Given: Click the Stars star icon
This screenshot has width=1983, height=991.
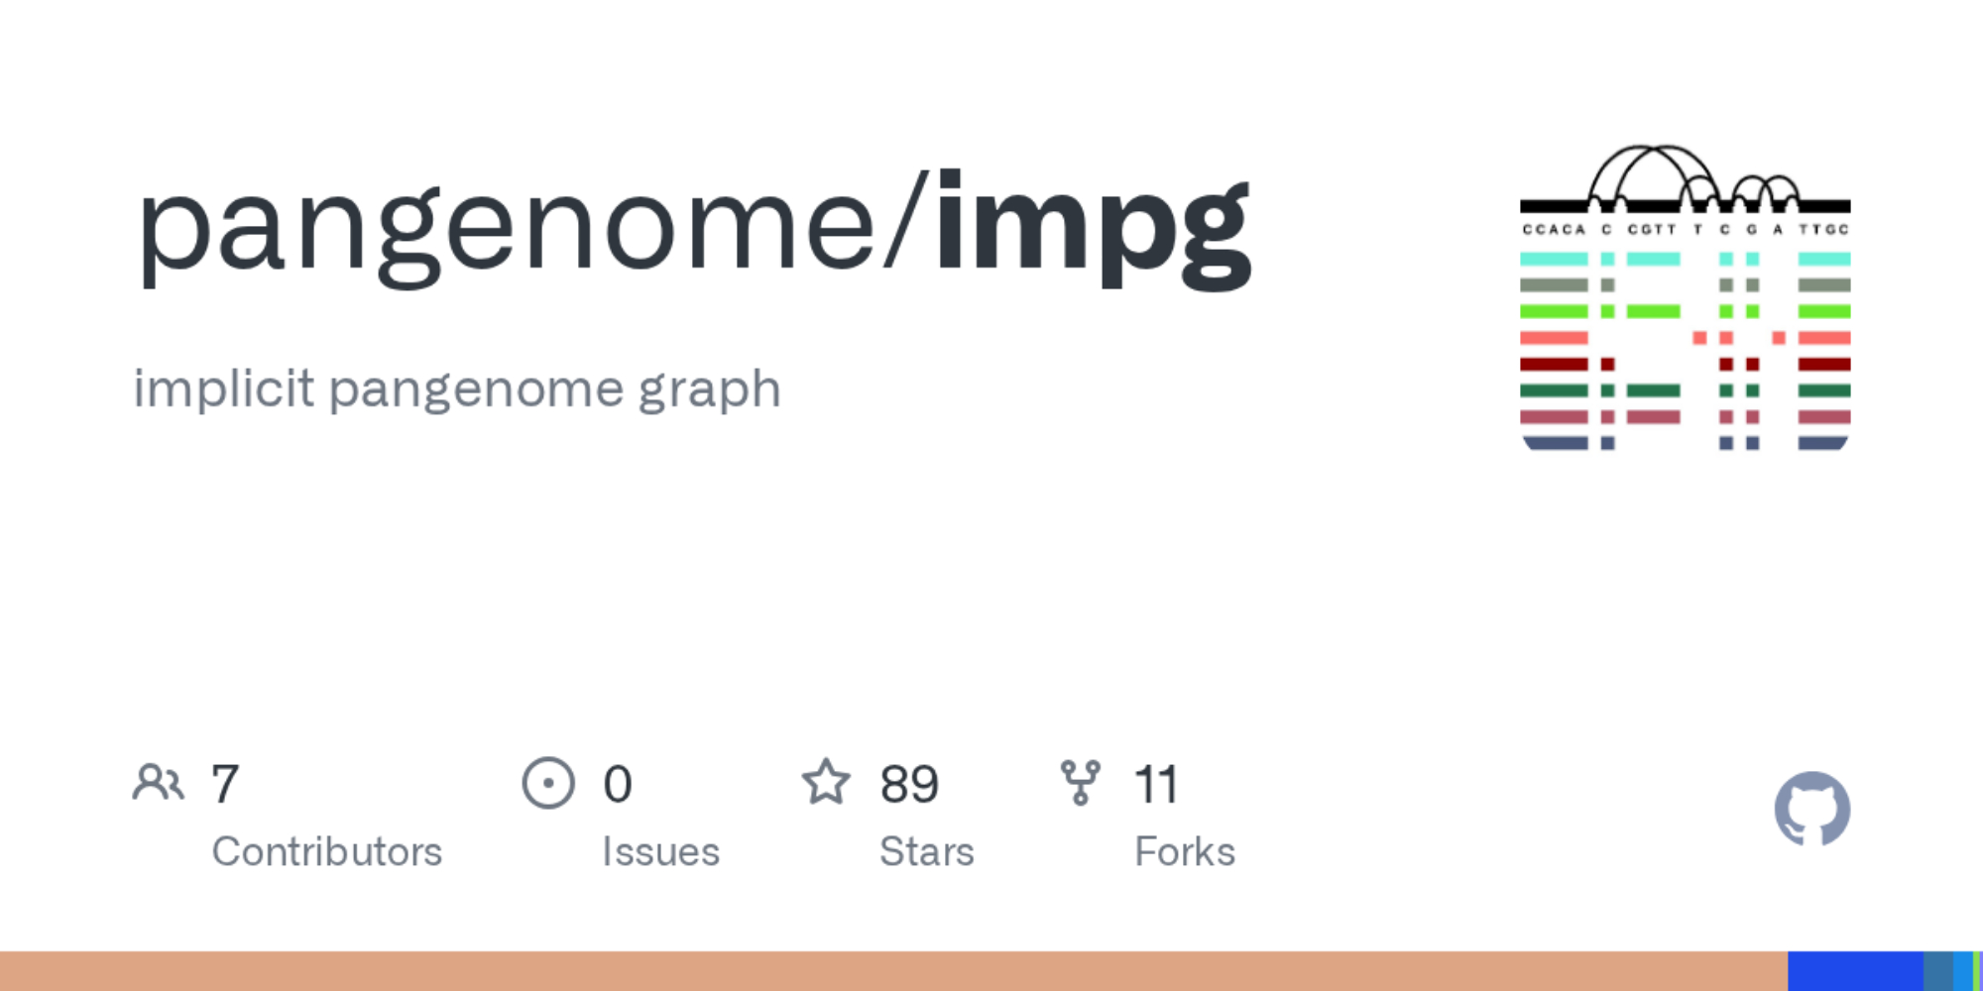Looking at the screenshot, I should (x=826, y=783).
